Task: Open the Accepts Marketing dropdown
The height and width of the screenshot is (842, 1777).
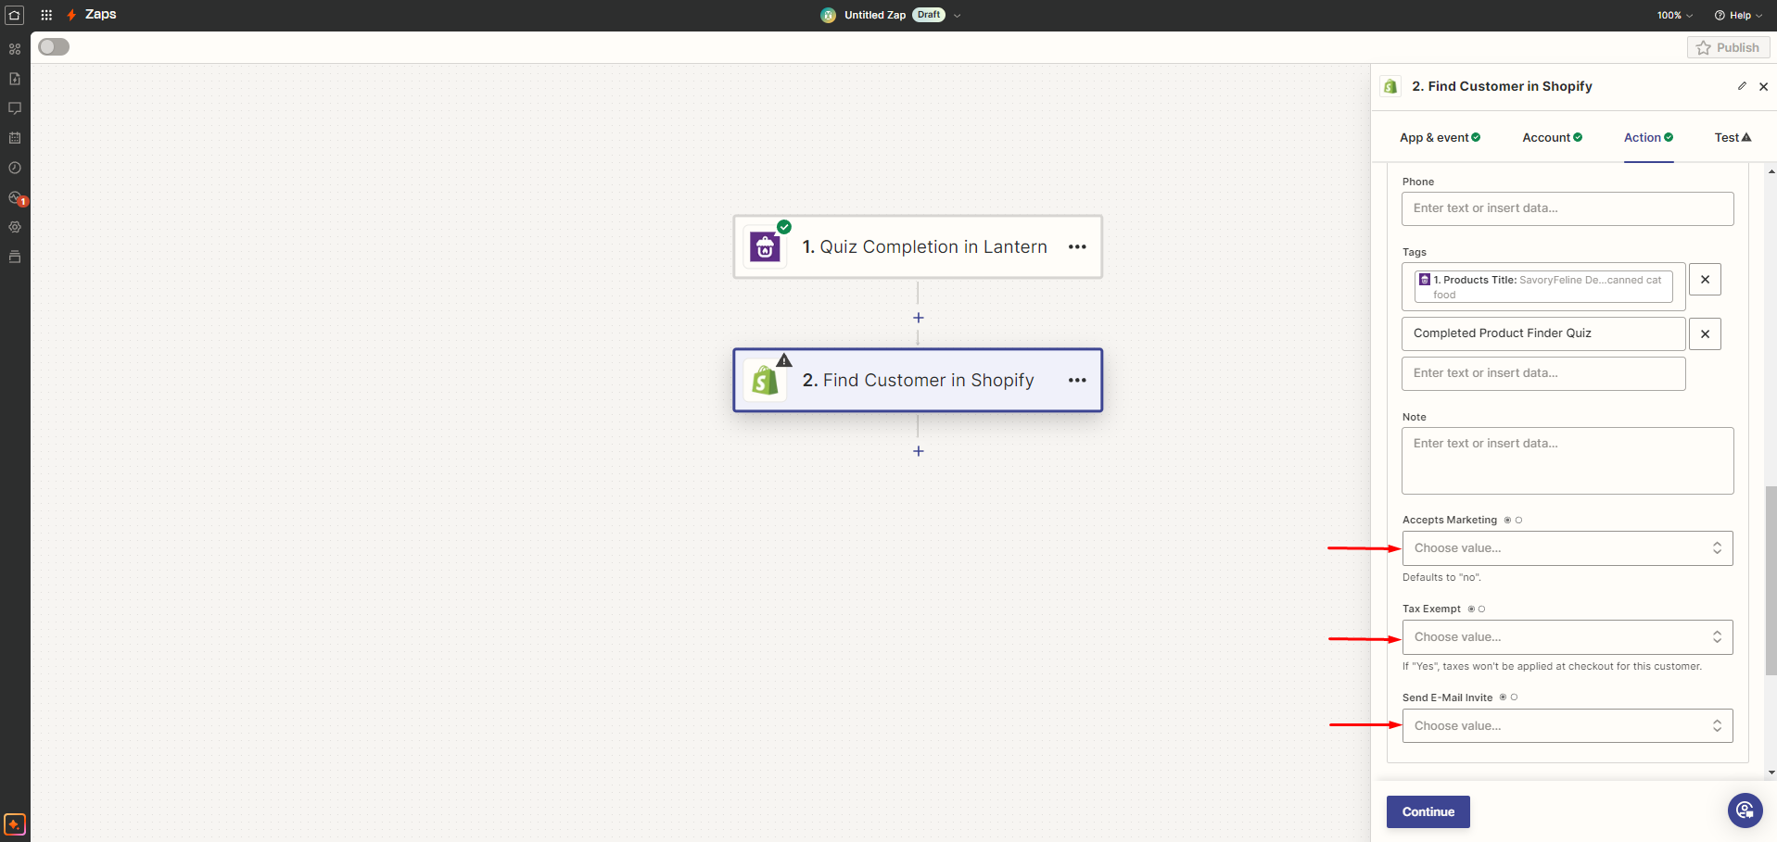Action: pos(1568,548)
